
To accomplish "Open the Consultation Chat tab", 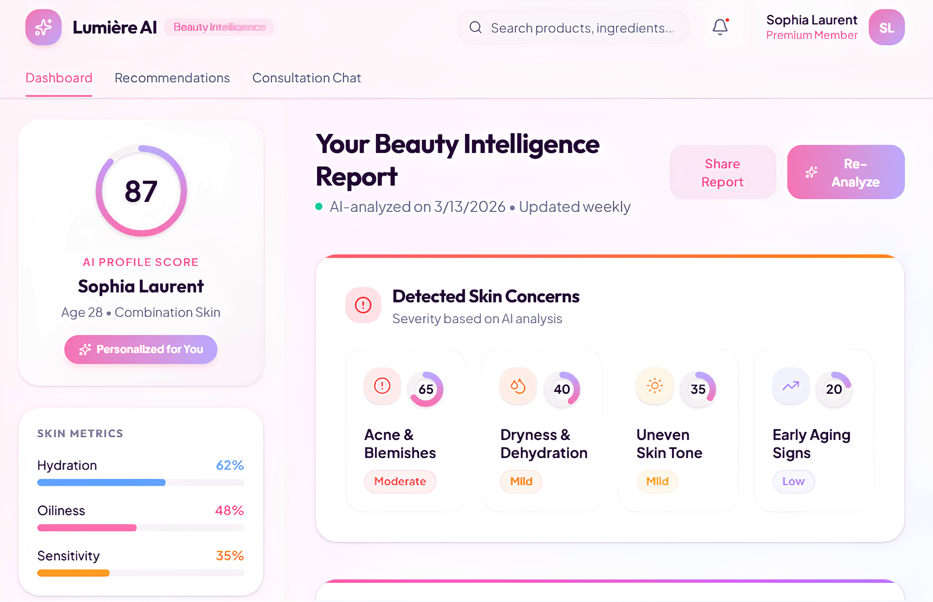I will (x=307, y=78).
